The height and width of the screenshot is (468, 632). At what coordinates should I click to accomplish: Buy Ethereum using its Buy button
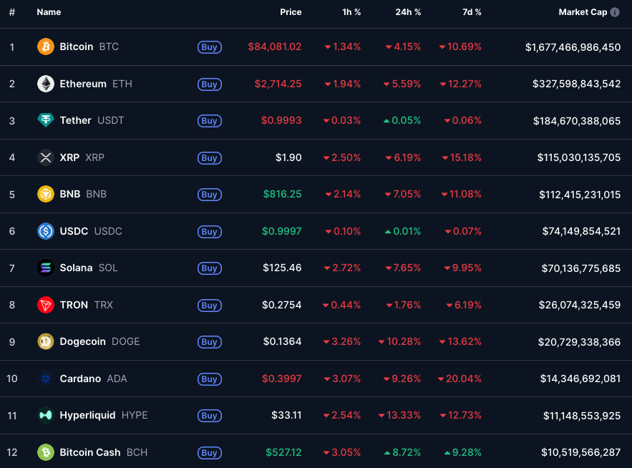pyautogui.click(x=209, y=84)
